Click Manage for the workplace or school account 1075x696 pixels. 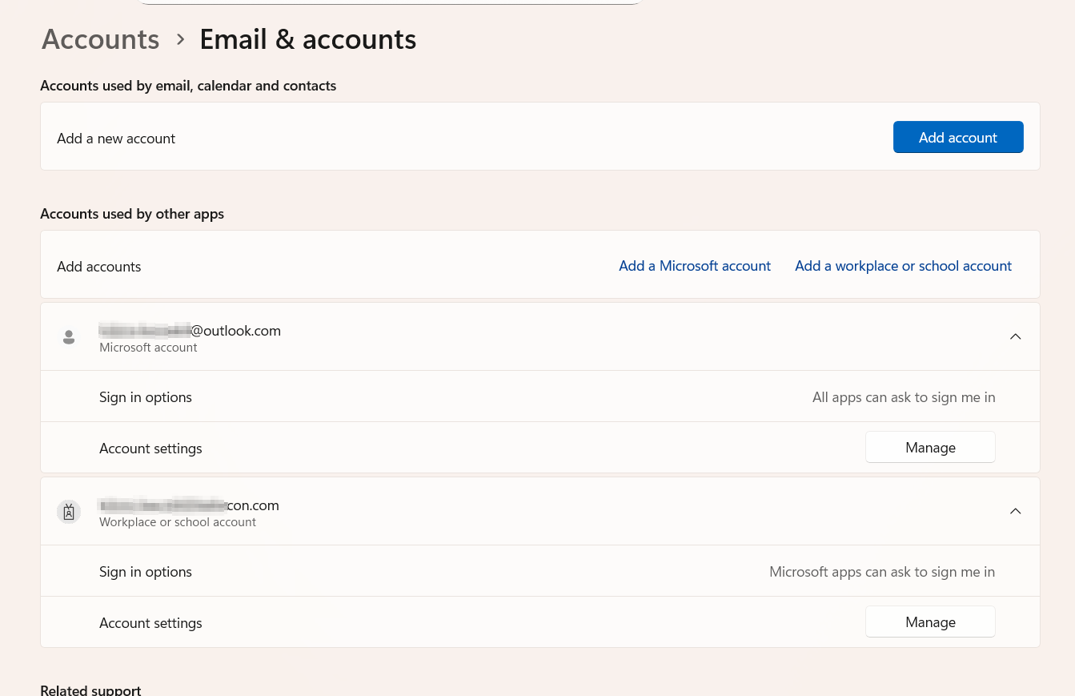click(x=930, y=622)
